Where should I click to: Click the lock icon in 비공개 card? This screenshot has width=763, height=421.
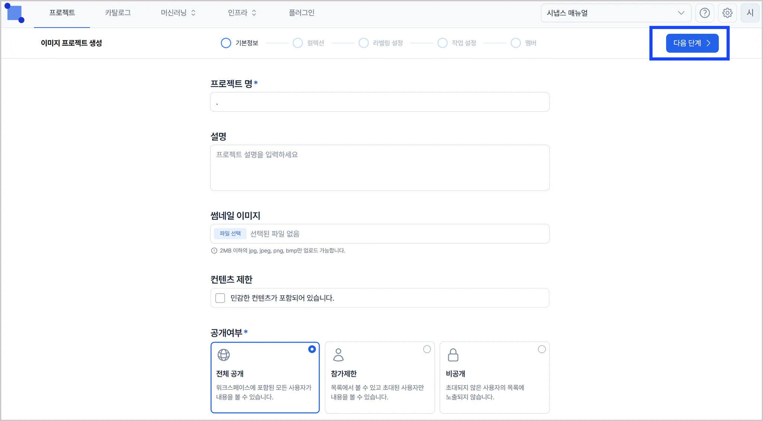tap(453, 355)
